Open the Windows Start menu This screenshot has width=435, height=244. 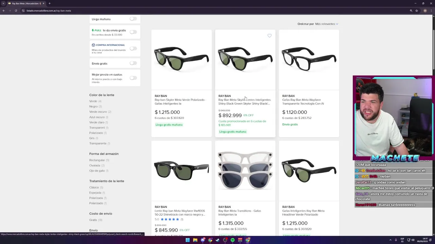[x=187, y=240]
